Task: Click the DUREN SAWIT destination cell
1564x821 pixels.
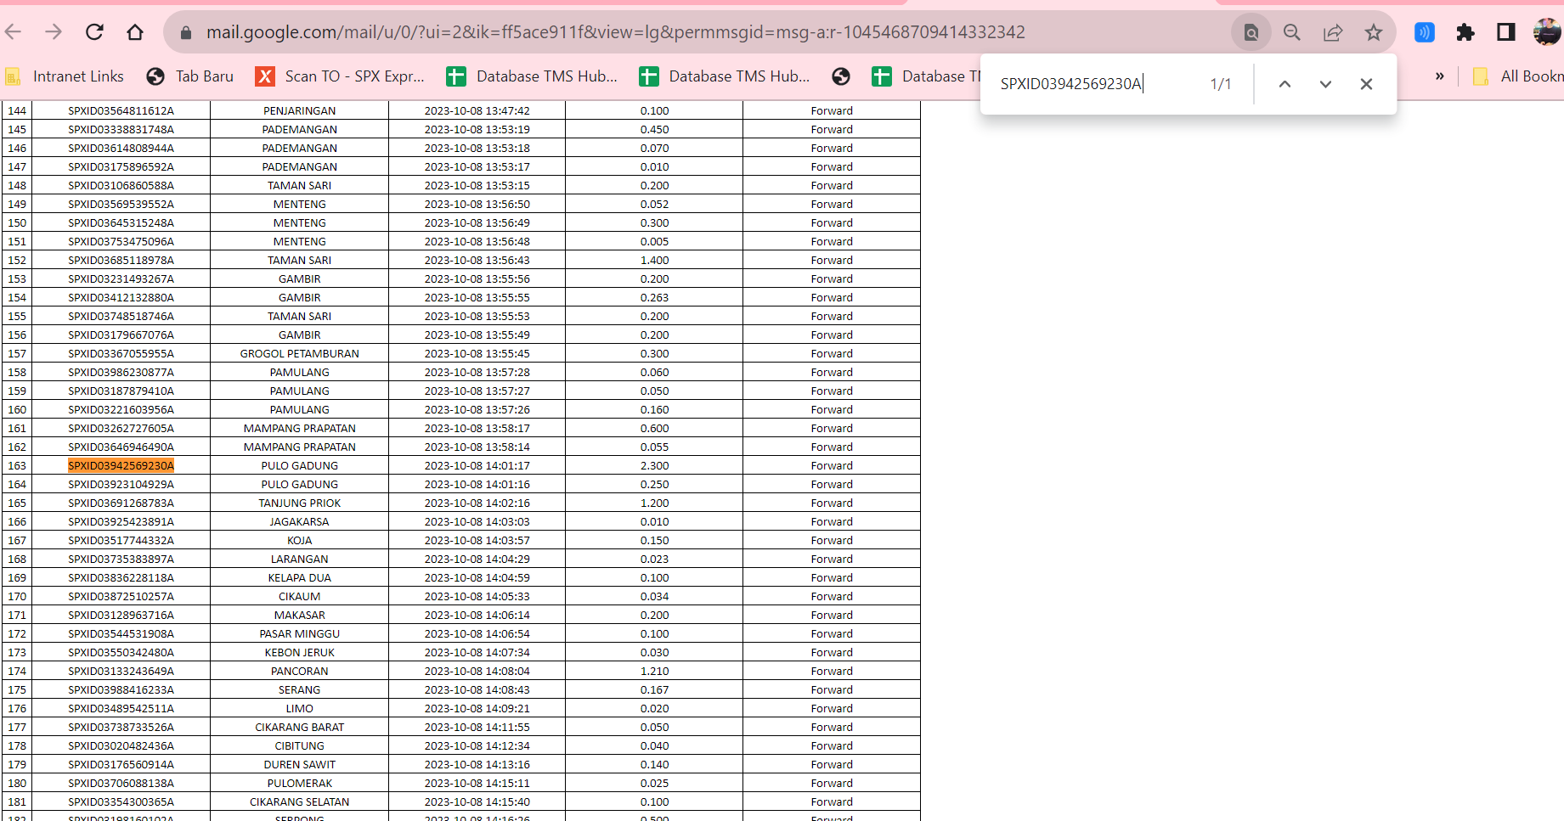Action: point(300,764)
